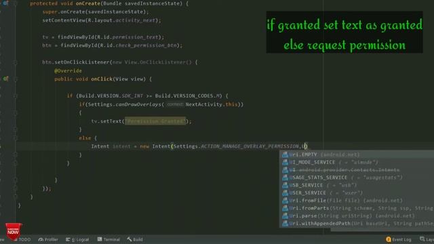
Task: Click the icon beside the USAGE_STATS_SERVICE suggestion
Action: coord(285,178)
